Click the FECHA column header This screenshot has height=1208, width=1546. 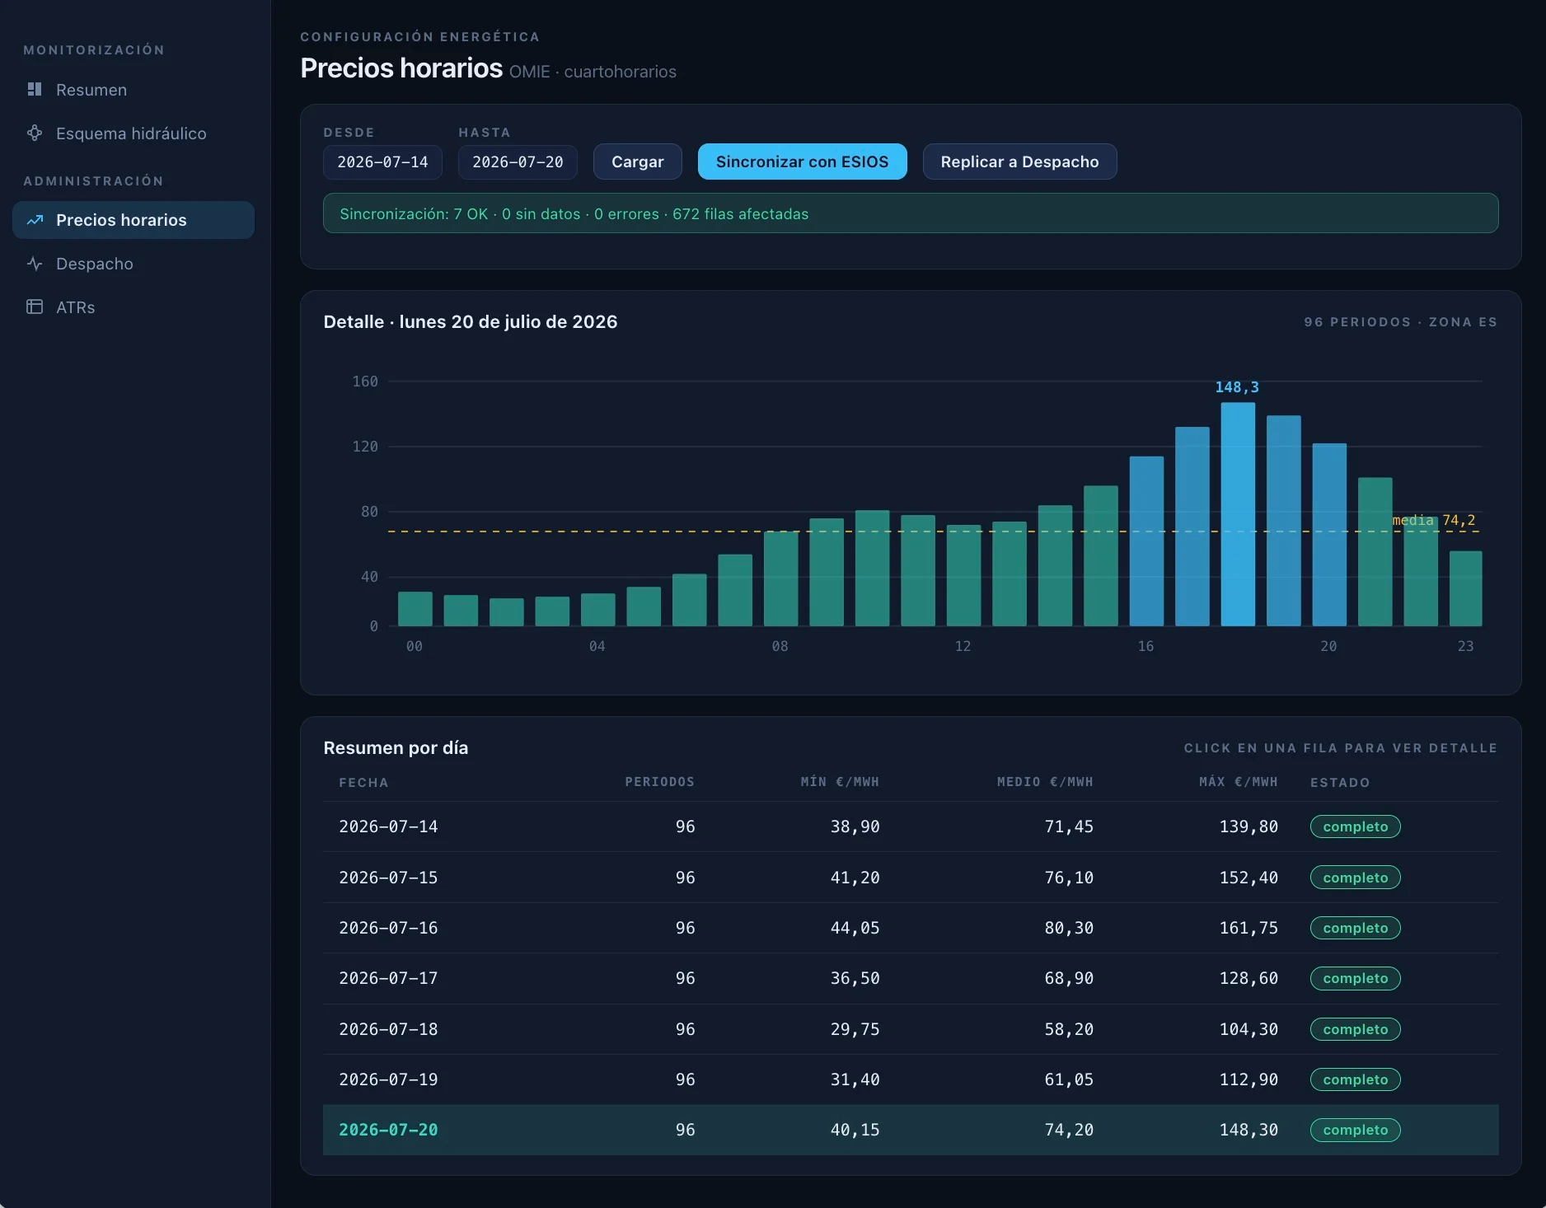[363, 782]
